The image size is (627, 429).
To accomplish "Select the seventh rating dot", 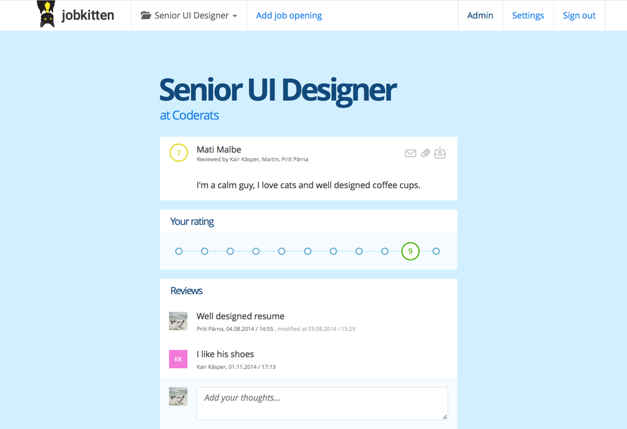I will pos(333,251).
